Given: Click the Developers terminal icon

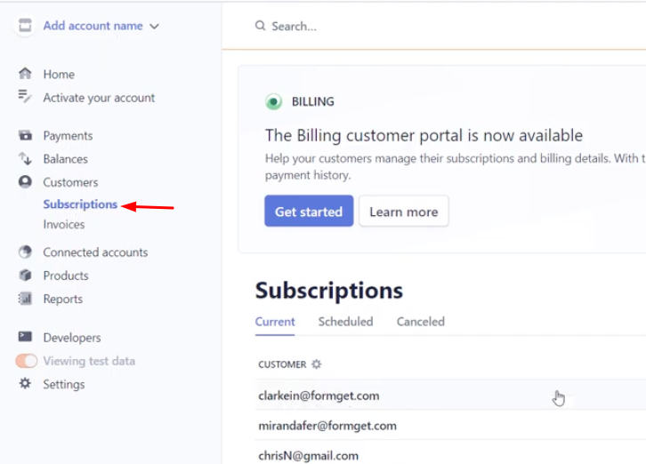Looking at the screenshot, I should tap(25, 338).
